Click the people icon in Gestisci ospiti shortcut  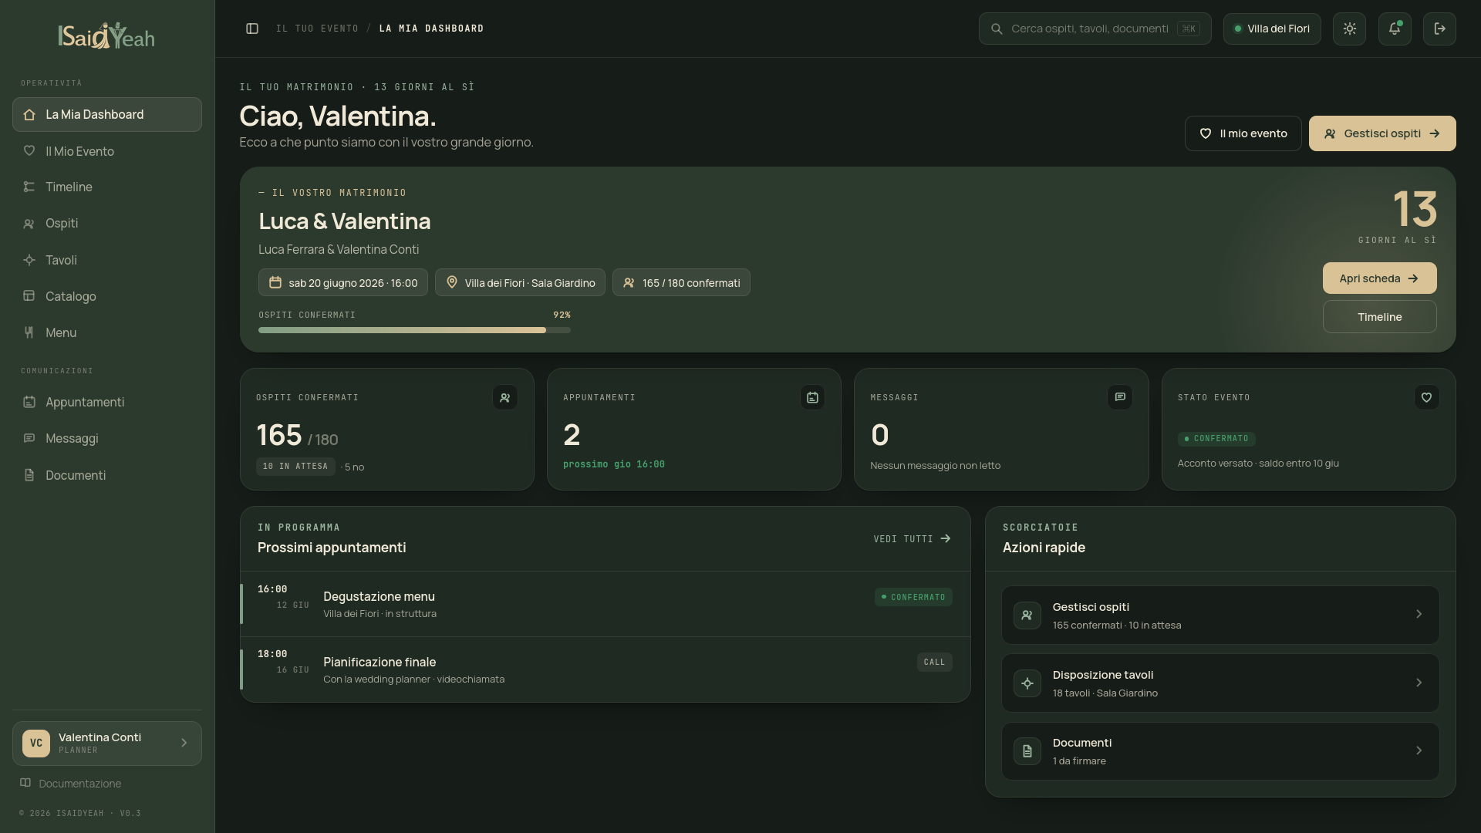coord(1027,615)
